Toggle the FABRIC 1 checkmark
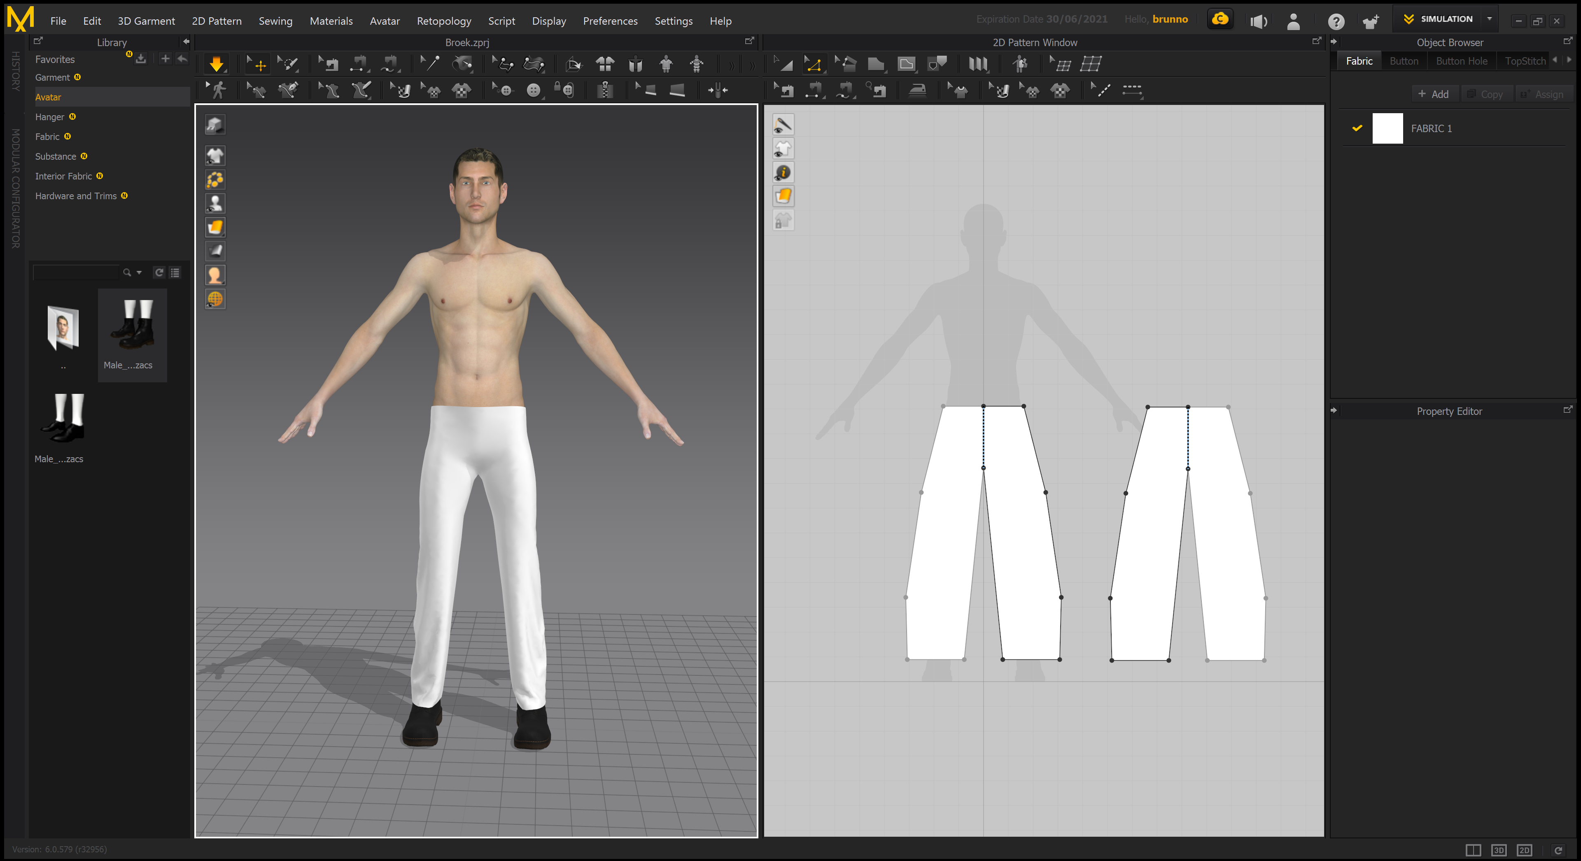Screen dimensions: 1581x861 (x=1357, y=128)
